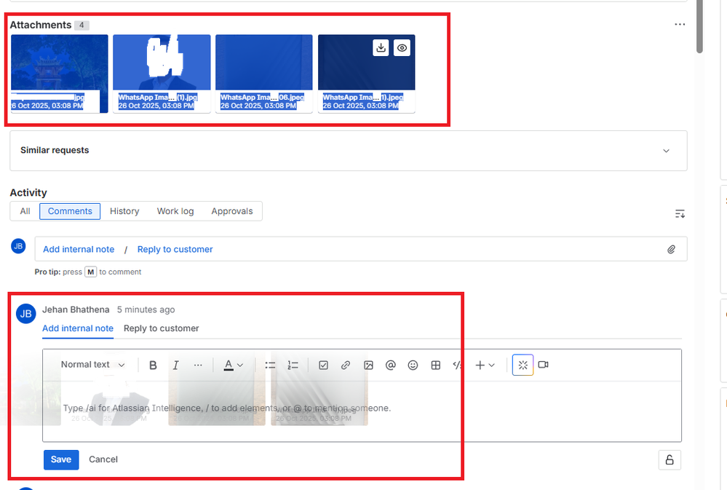727x490 pixels.
Task: Open Attachments more options menu
Action: tap(680, 24)
